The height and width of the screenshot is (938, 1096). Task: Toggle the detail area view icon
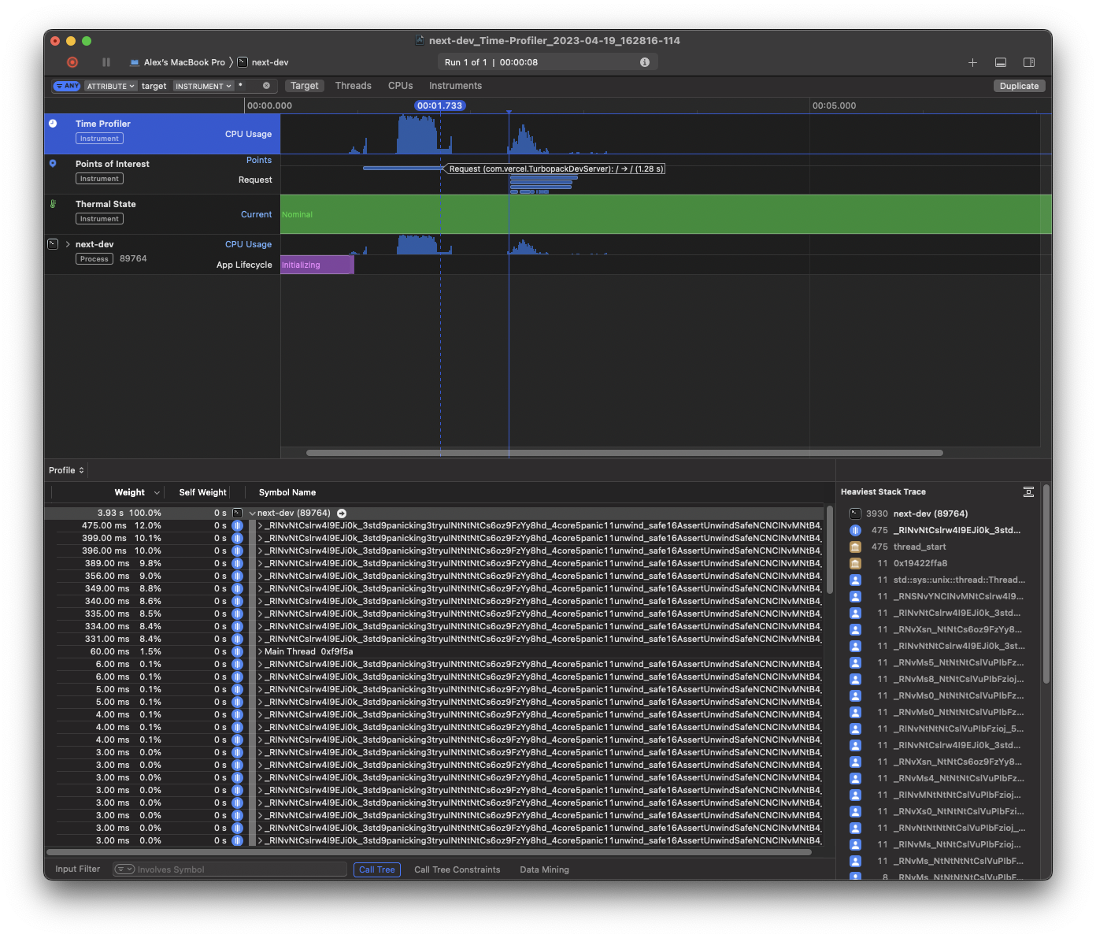click(x=1001, y=62)
